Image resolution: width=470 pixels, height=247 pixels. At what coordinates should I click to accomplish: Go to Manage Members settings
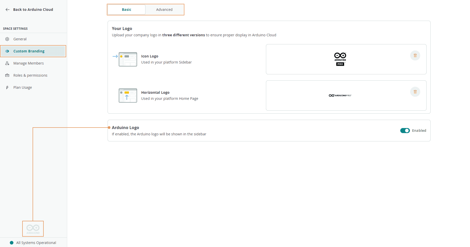click(x=29, y=63)
